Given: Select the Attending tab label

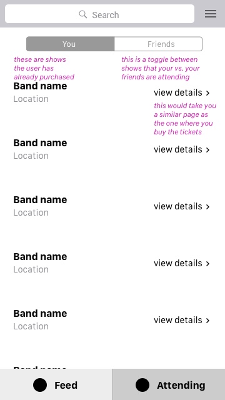Looking at the screenshot, I should tap(181, 385).
